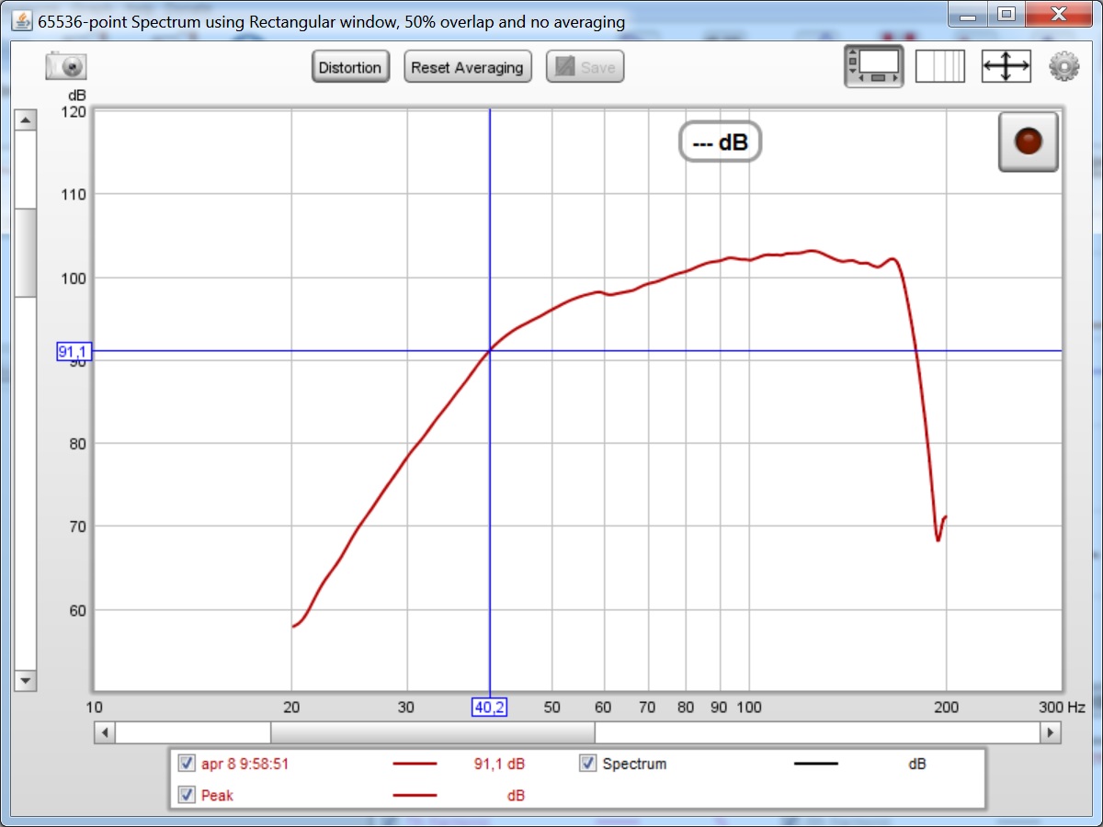Screen dimensions: 1103x827
Task: Click the horizontal scrollbar left arrow
Action: pyautogui.click(x=105, y=732)
